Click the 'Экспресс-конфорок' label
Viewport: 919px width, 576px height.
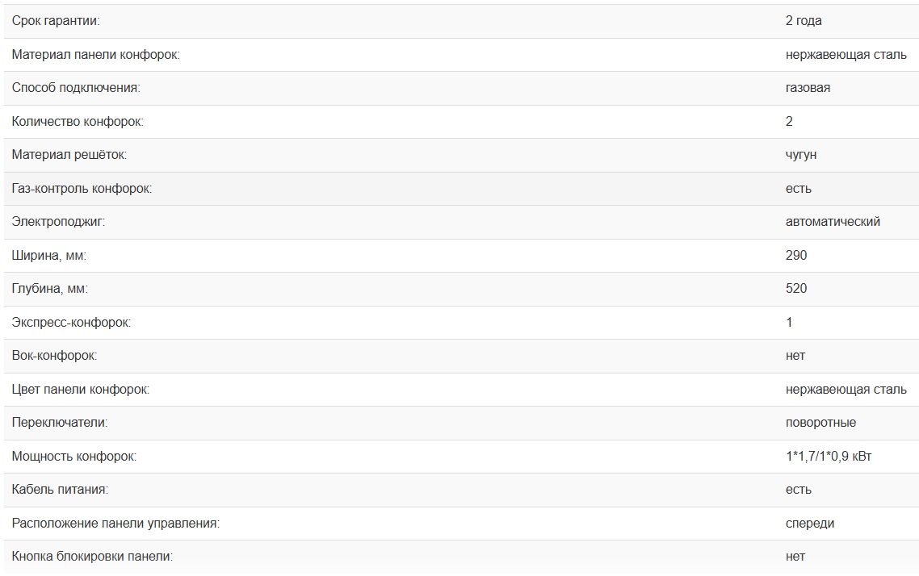click(x=71, y=323)
